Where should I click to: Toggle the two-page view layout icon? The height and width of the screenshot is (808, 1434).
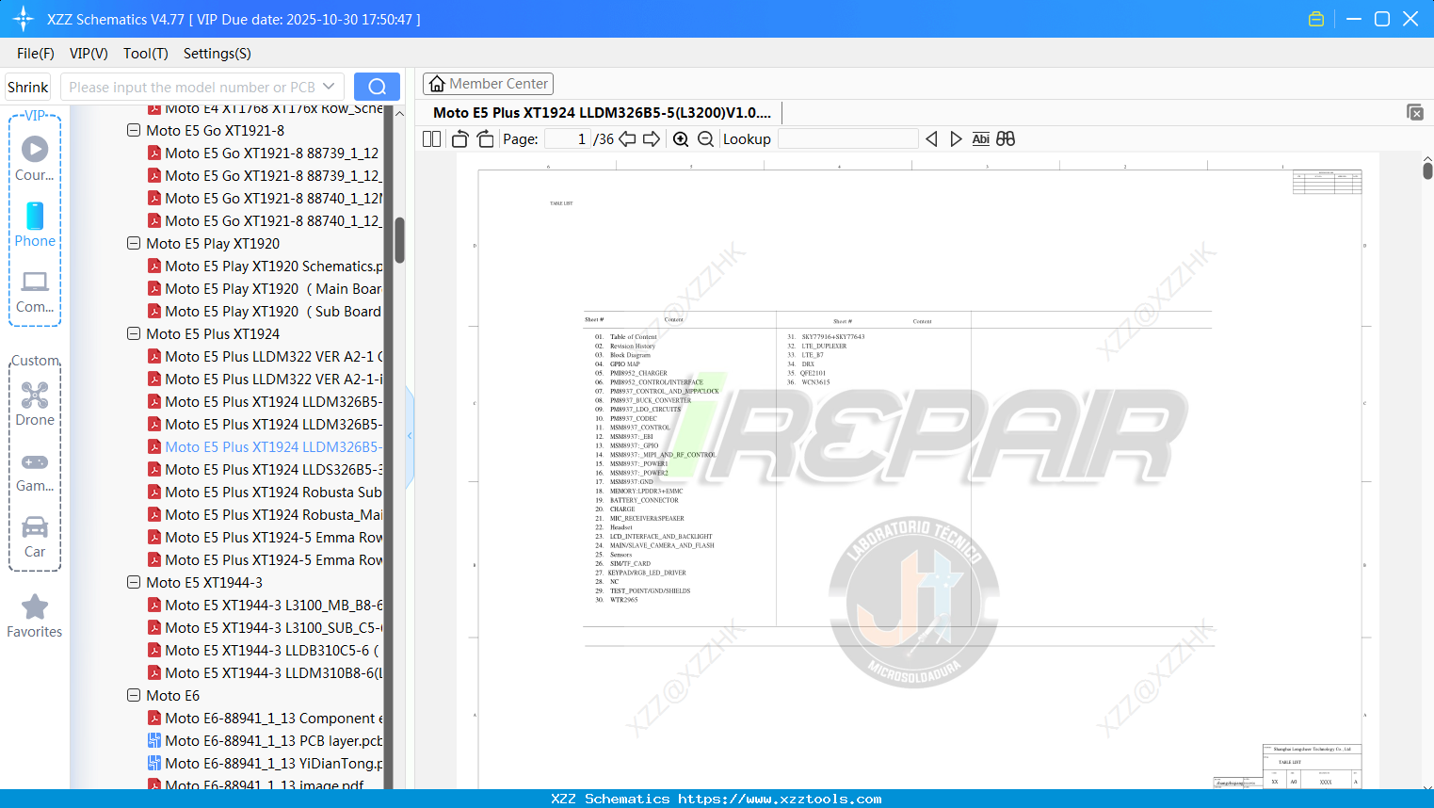click(x=431, y=139)
